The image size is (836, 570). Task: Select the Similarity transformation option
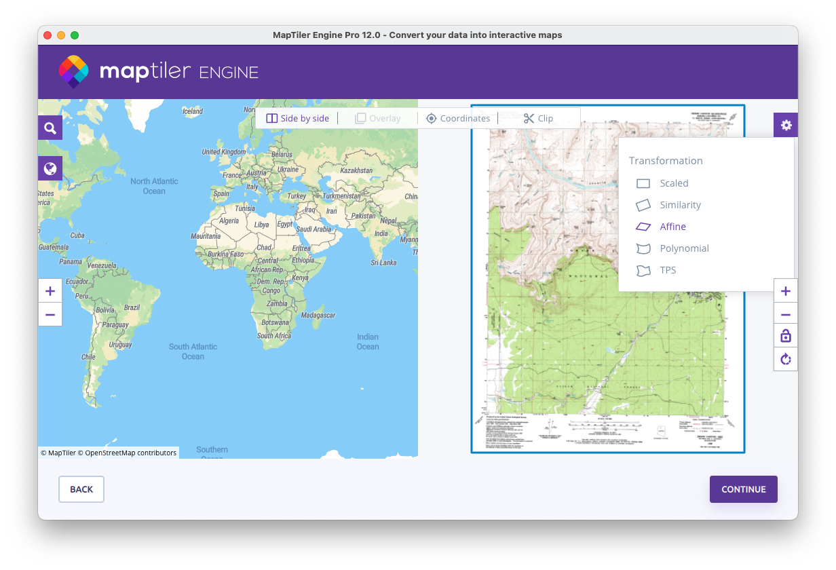coord(680,205)
